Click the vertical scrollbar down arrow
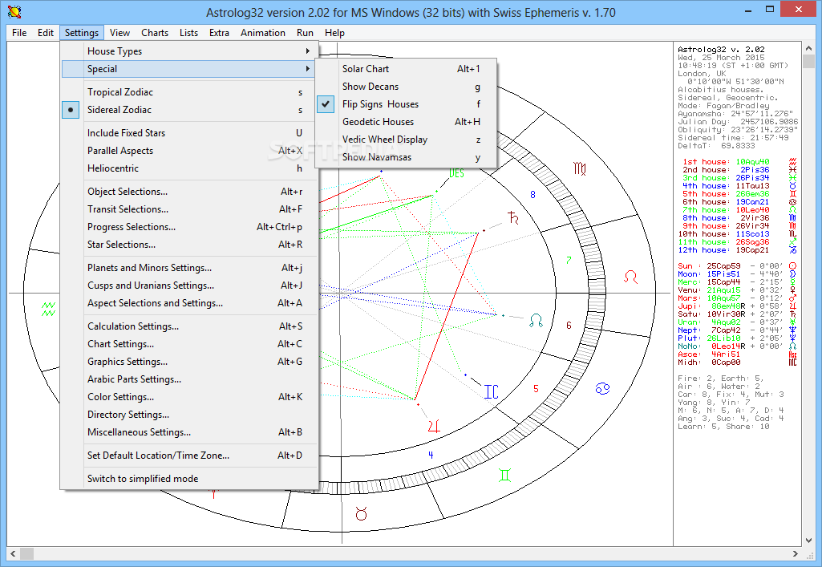 click(808, 541)
